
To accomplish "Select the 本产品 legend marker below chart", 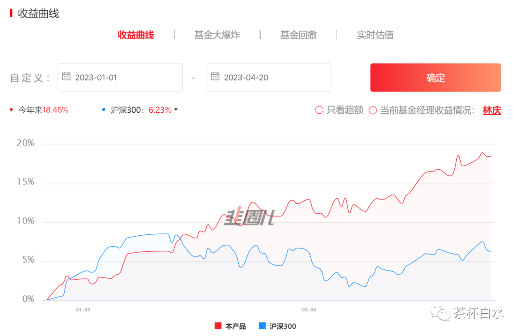I will pyautogui.click(x=218, y=326).
